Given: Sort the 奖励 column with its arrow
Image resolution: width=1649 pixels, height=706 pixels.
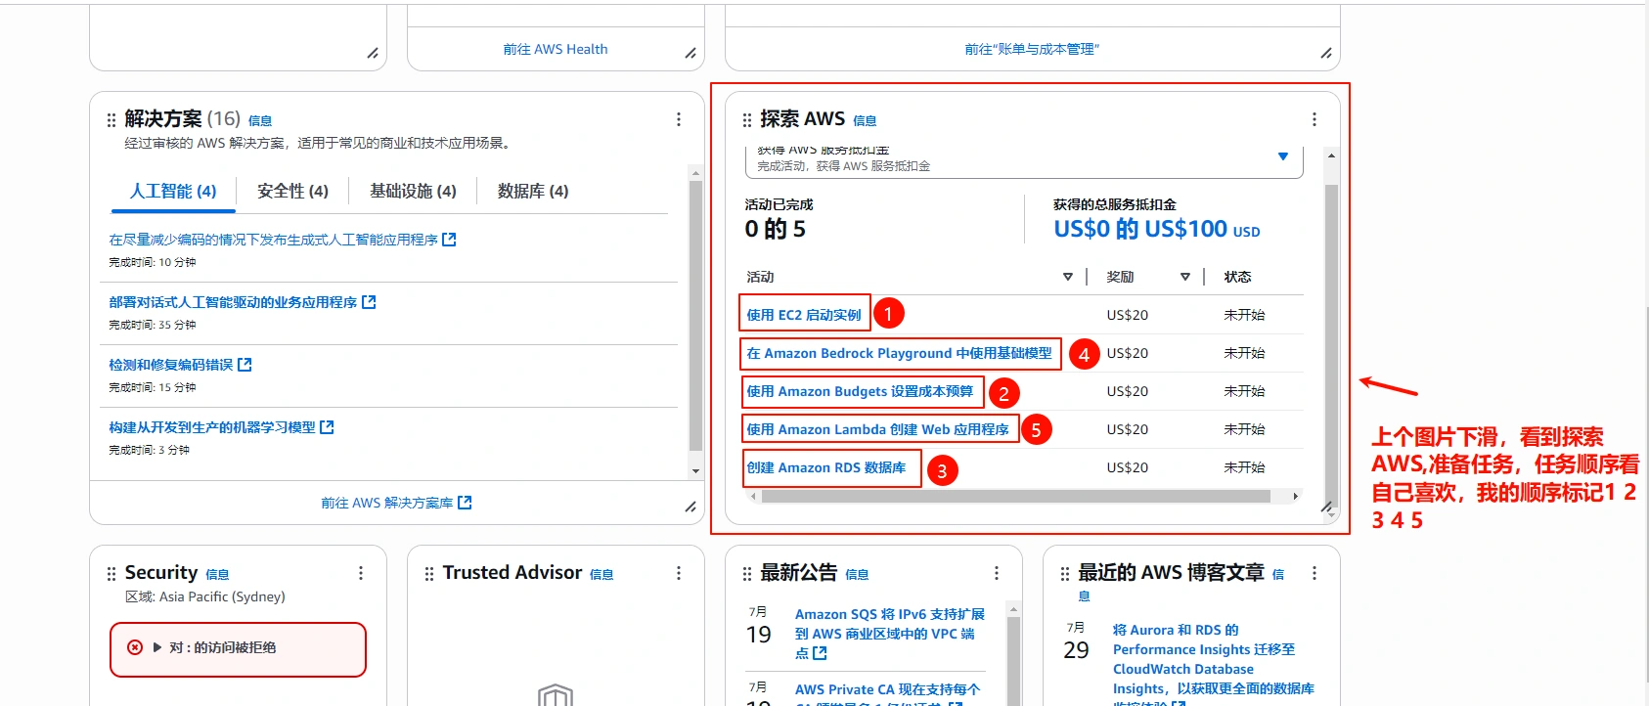Looking at the screenshot, I should coord(1184,277).
